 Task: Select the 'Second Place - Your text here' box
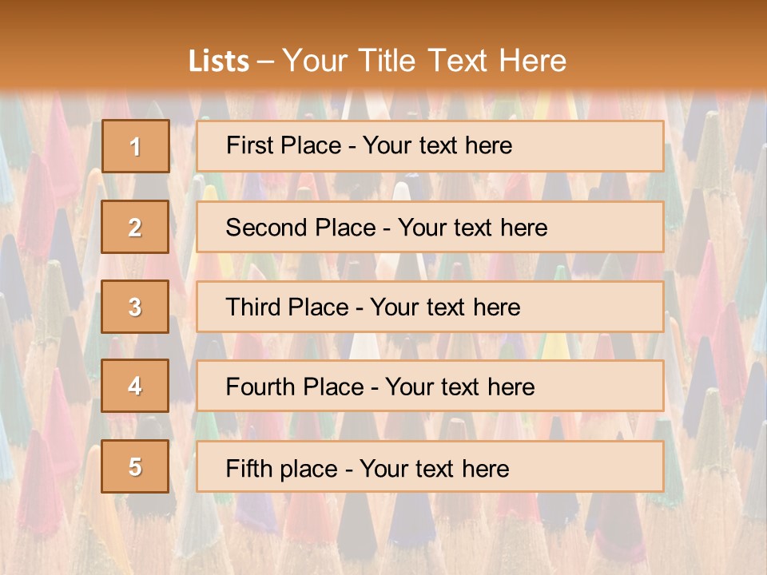[430, 227]
